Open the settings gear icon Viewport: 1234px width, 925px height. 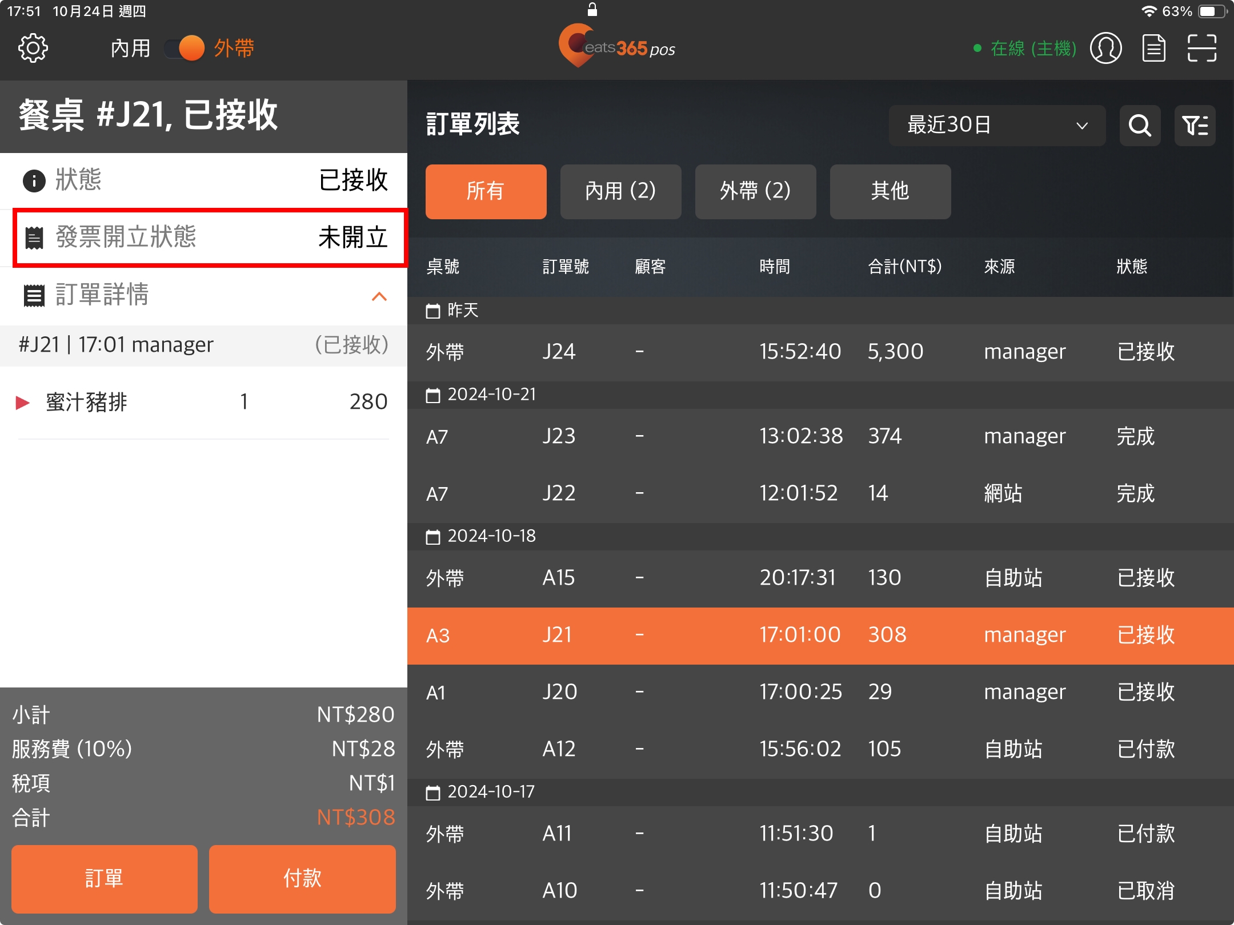33,49
